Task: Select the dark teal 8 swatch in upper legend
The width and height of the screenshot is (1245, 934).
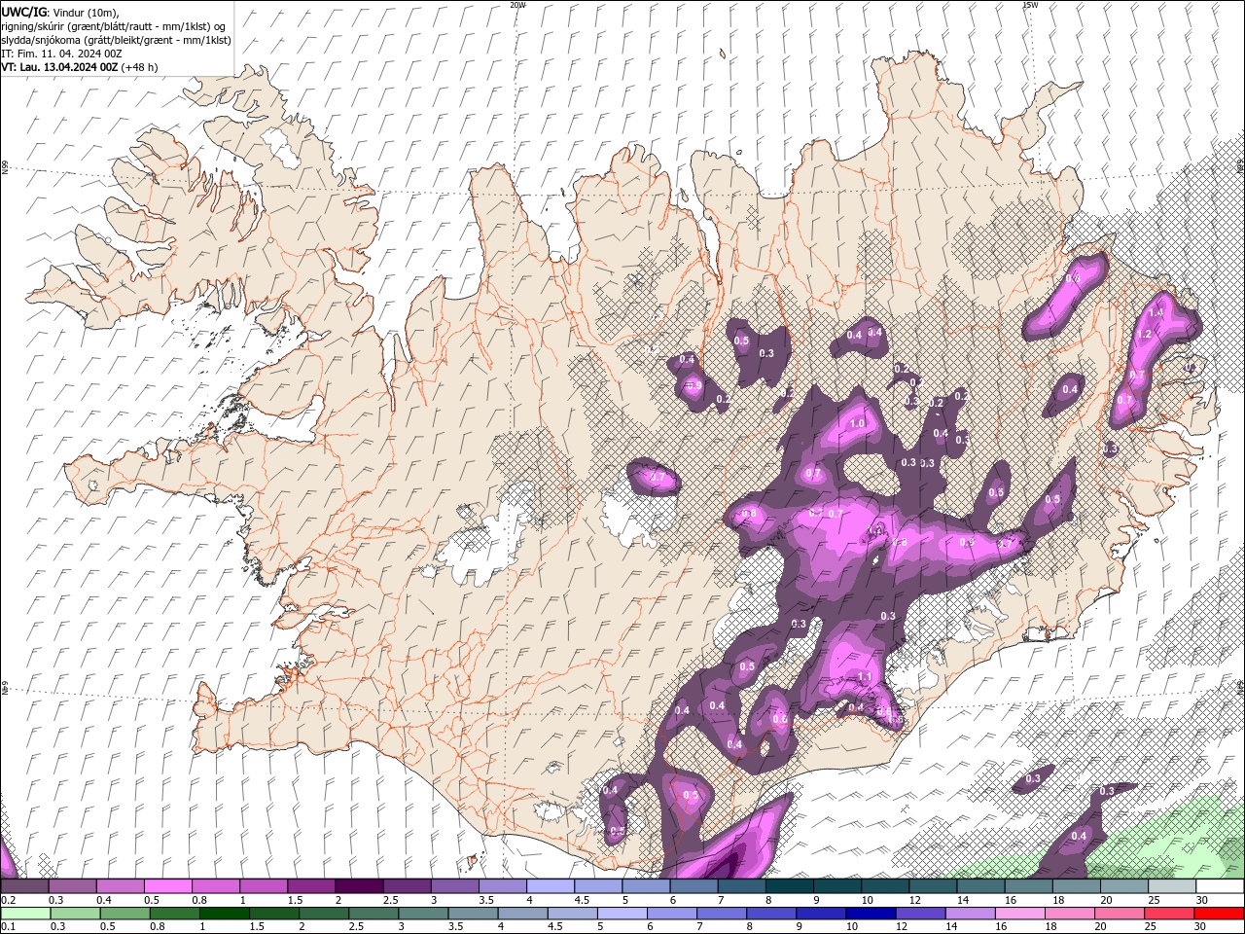Action: [788, 886]
